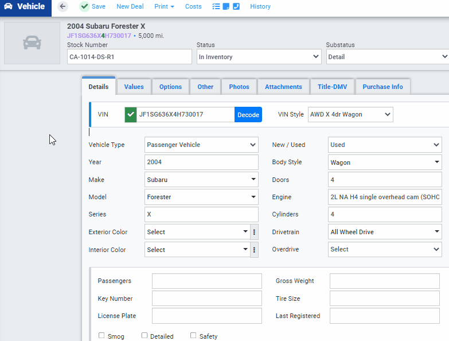Open the Title-DMV tab

[331, 87]
